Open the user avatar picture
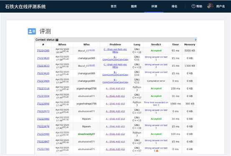The height and width of the screenshot is (156, 231). (210, 6)
